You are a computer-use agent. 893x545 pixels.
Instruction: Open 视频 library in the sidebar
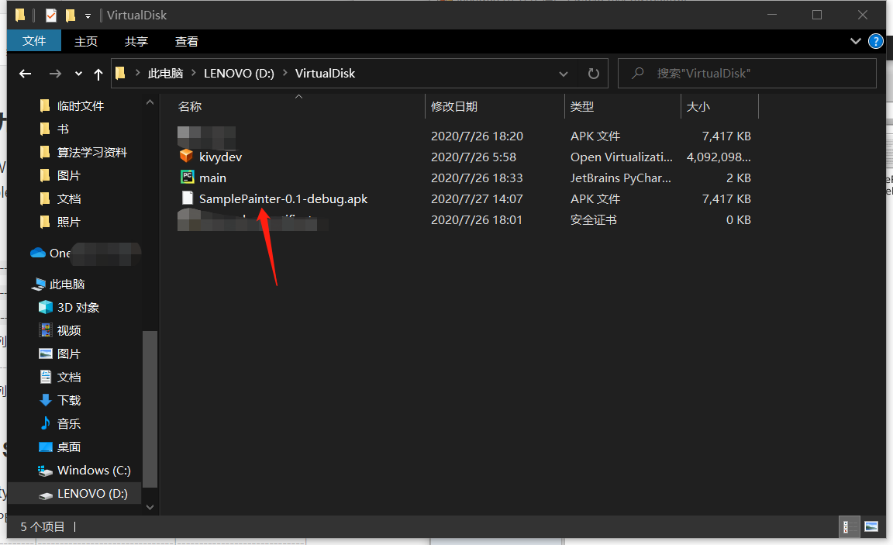pyautogui.click(x=68, y=330)
